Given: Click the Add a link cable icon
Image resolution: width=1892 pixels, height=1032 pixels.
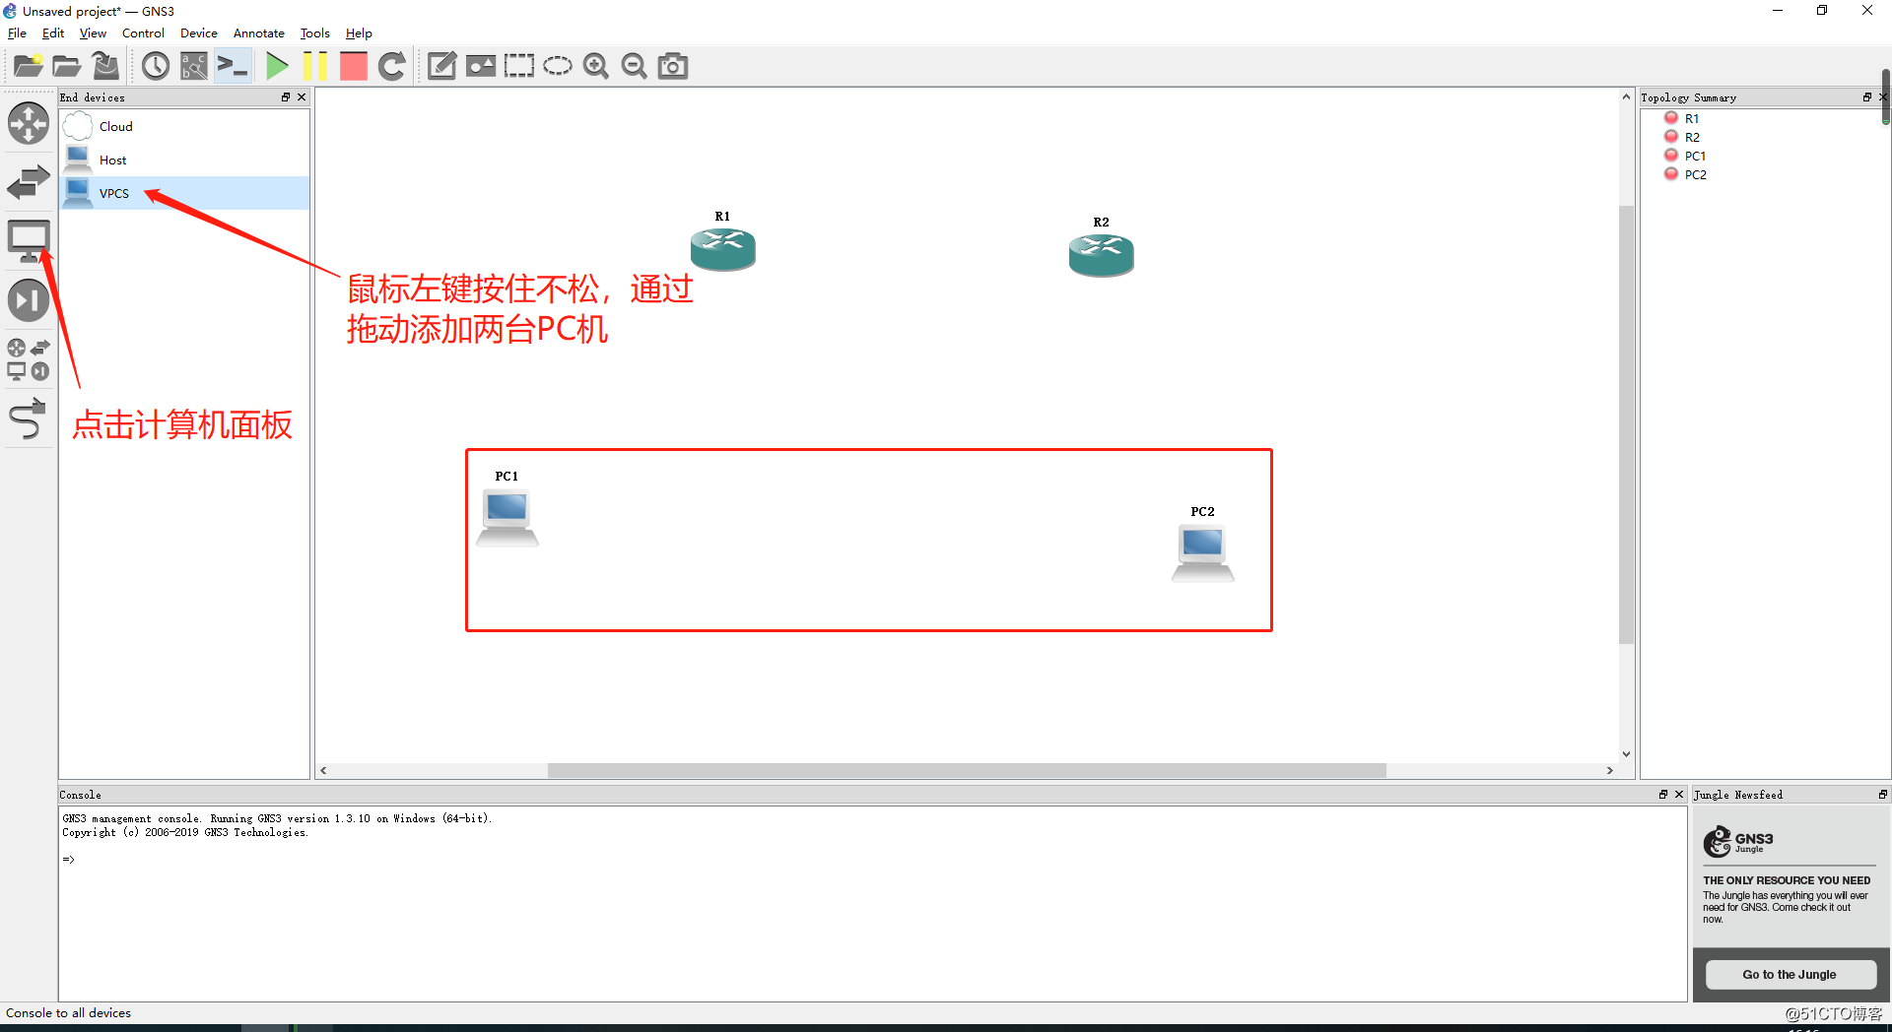Looking at the screenshot, I should pyautogui.click(x=28, y=419).
